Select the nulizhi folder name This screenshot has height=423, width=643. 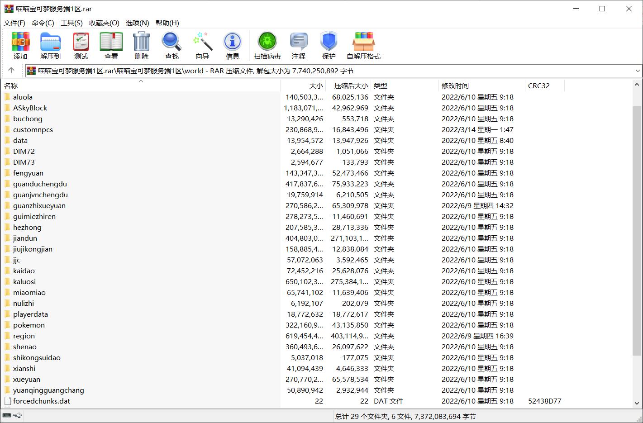pos(24,303)
